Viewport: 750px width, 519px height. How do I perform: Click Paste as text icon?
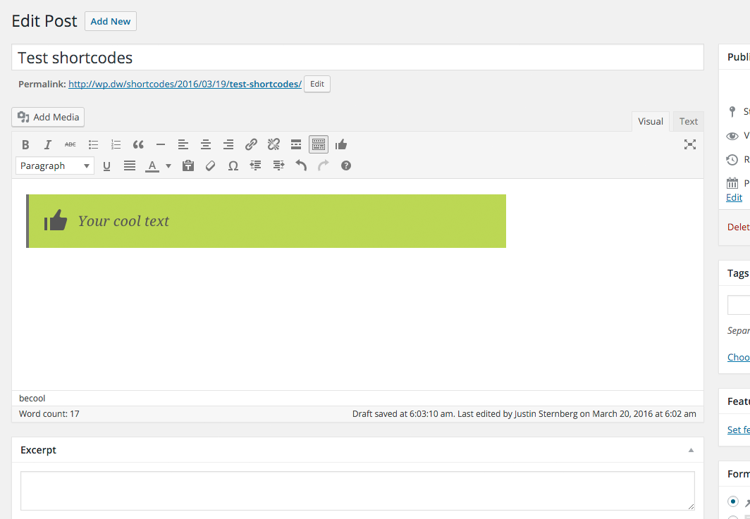(188, 165)
